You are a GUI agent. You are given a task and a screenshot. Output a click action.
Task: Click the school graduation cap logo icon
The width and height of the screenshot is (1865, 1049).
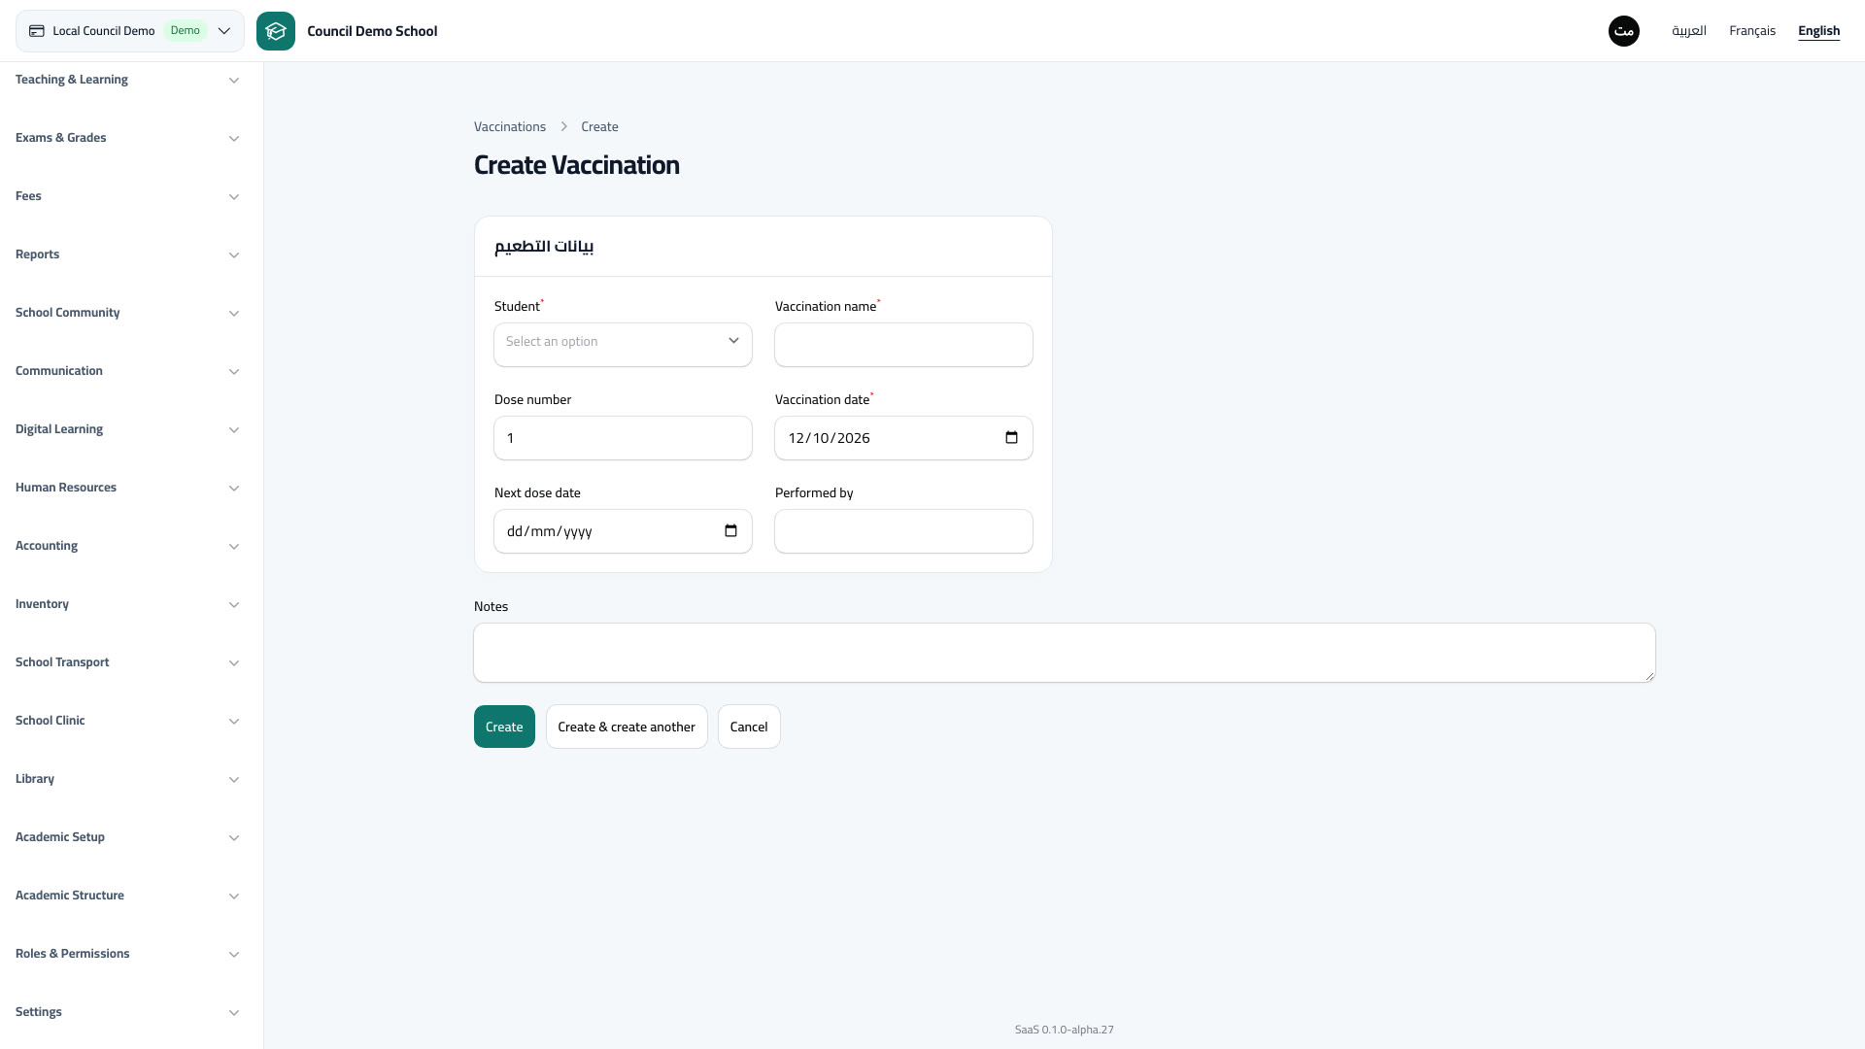(276, 31)
